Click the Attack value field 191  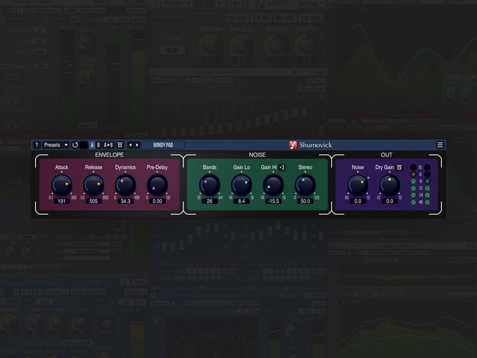click(62, 201)
